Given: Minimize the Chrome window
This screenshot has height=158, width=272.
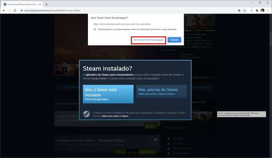Looking at the screenshot, I should [252, 3].
